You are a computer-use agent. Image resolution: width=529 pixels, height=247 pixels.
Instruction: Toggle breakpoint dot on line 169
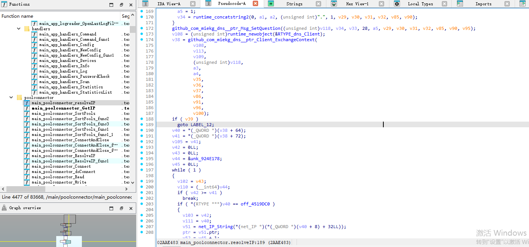pyautogui.click(x=141, y=11)
